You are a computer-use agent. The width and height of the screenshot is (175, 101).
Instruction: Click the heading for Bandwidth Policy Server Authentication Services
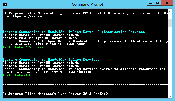tap(74, 32)
